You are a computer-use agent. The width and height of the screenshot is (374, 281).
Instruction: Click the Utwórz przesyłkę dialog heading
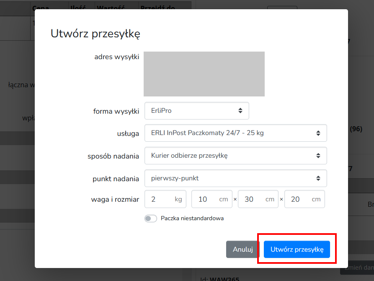click(95, 34)
